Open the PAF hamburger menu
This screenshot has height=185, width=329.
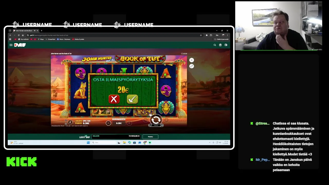(x=11, y=45)
